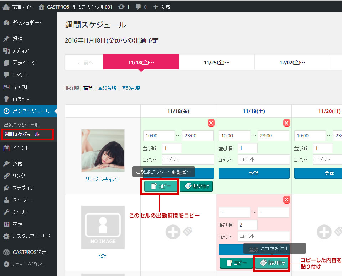Viewport: 342px width, 276px height.
Task: Click サンプルキャスト 11/20 start time 10:00 field
Action: pos(310,136)
